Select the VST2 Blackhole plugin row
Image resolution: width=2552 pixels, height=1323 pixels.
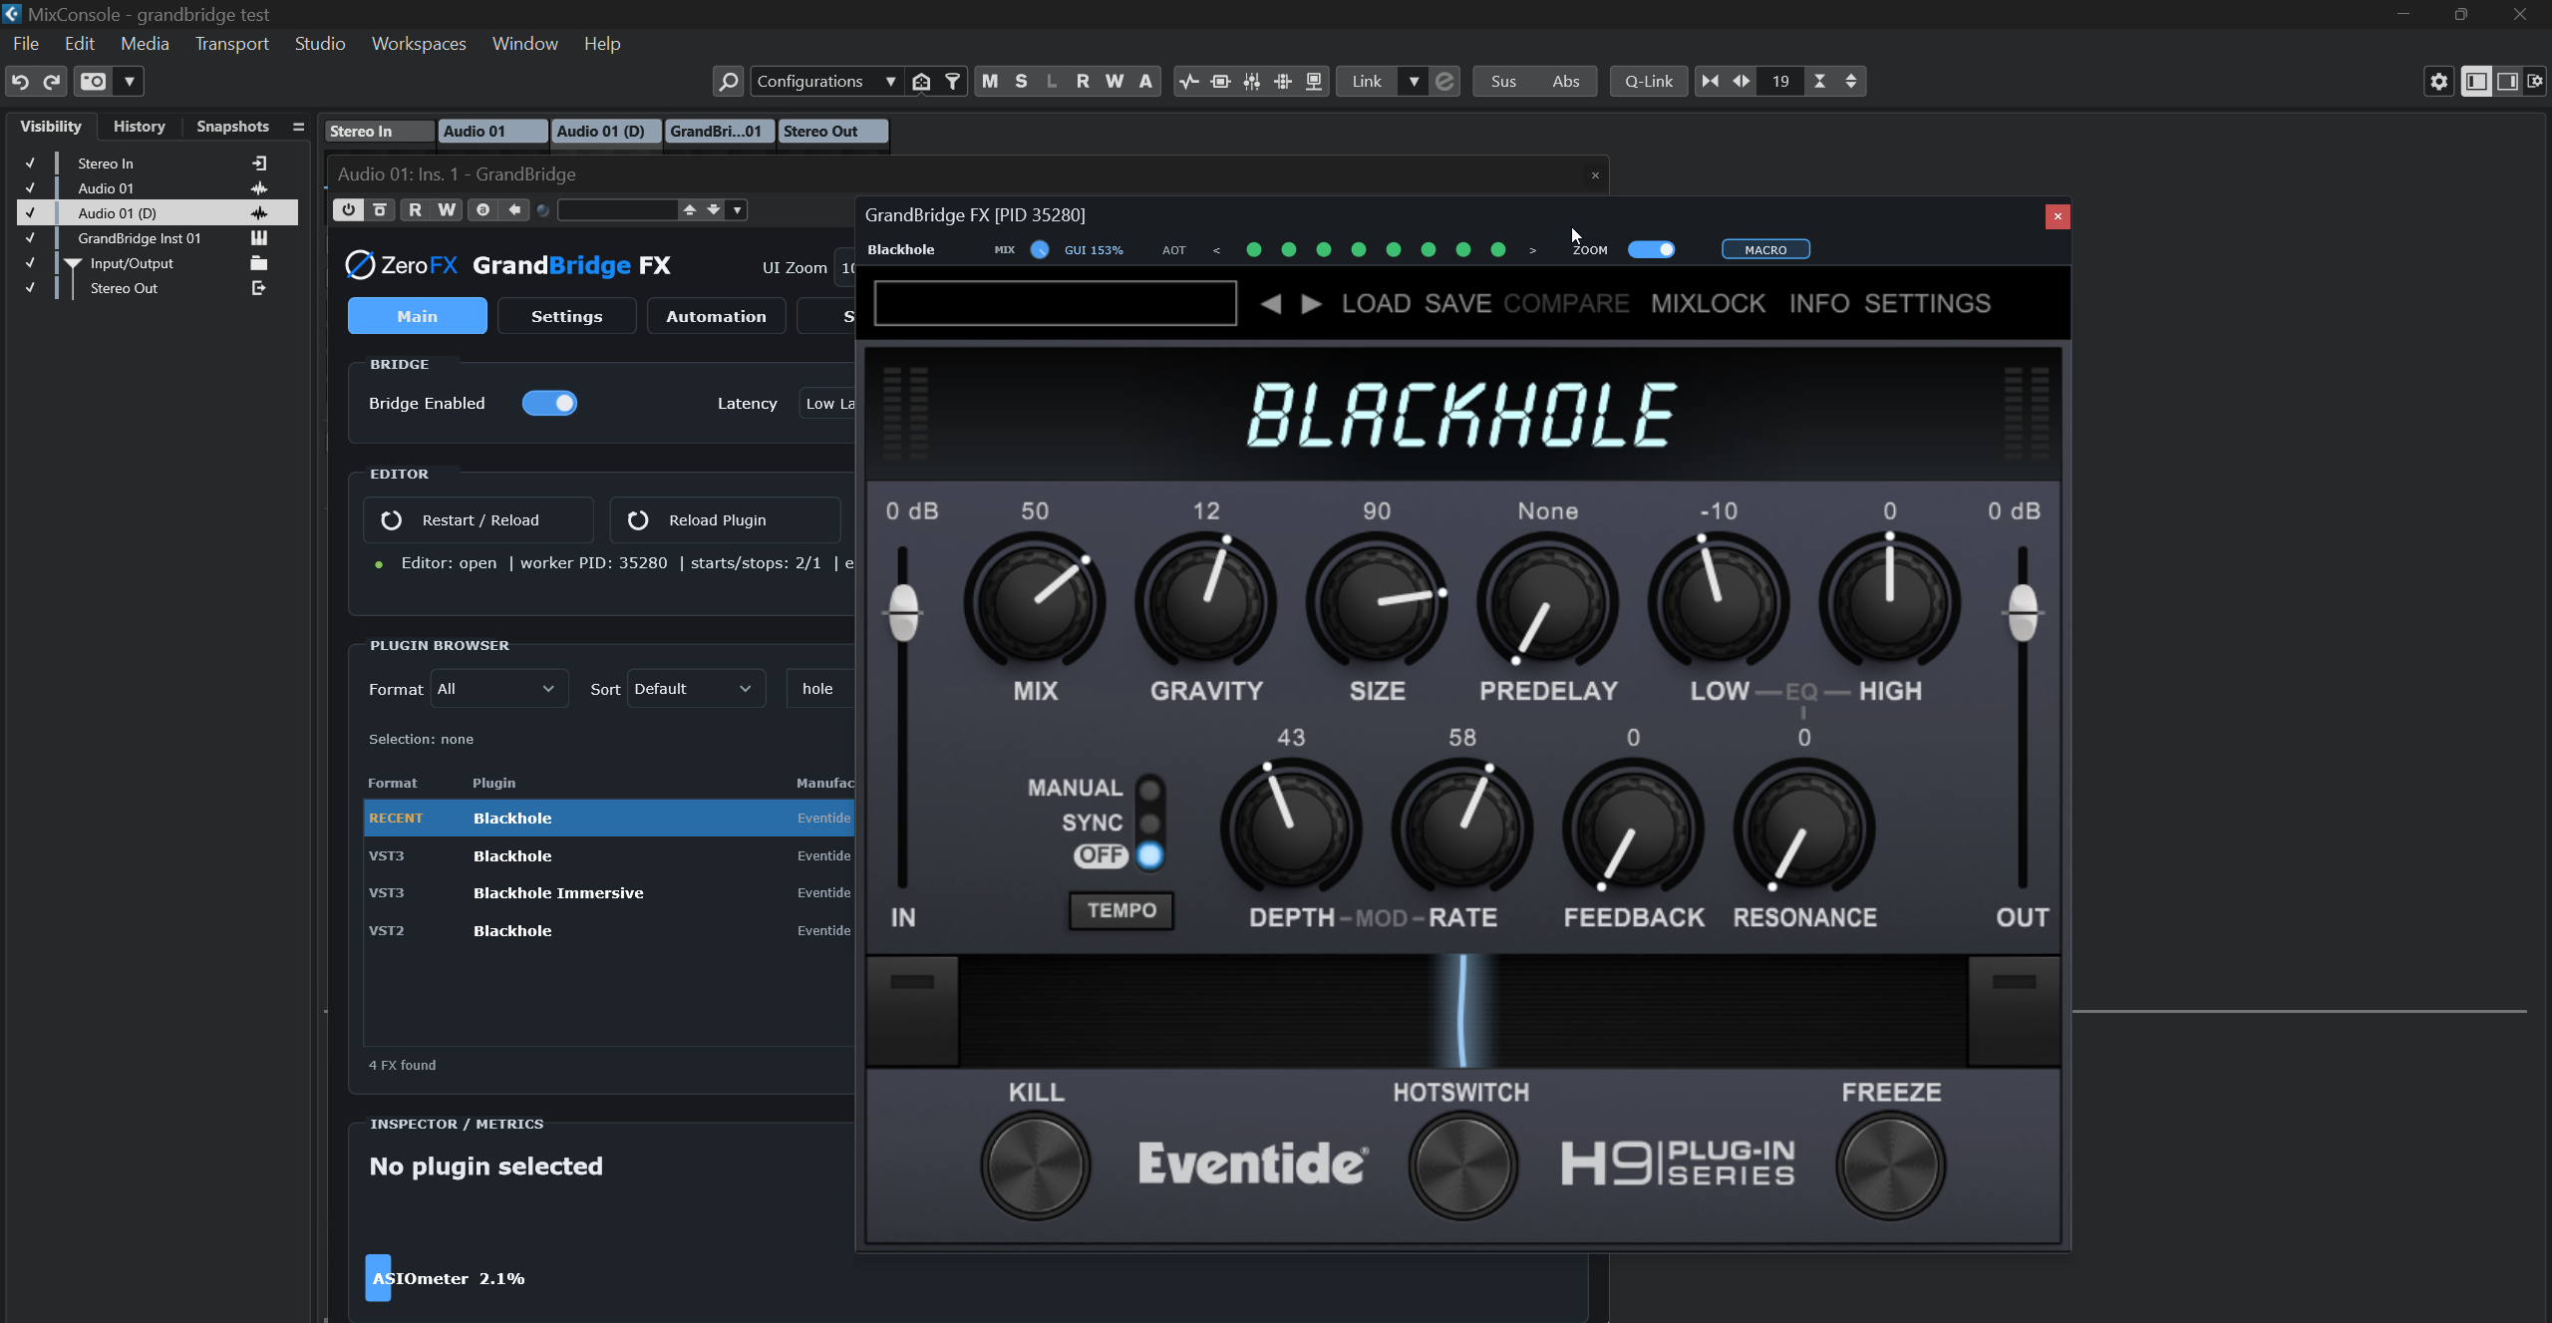[609, 931]
